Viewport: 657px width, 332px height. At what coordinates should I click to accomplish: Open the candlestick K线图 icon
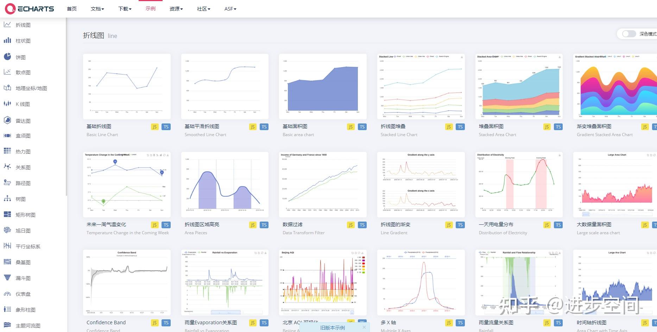(7, 104)
